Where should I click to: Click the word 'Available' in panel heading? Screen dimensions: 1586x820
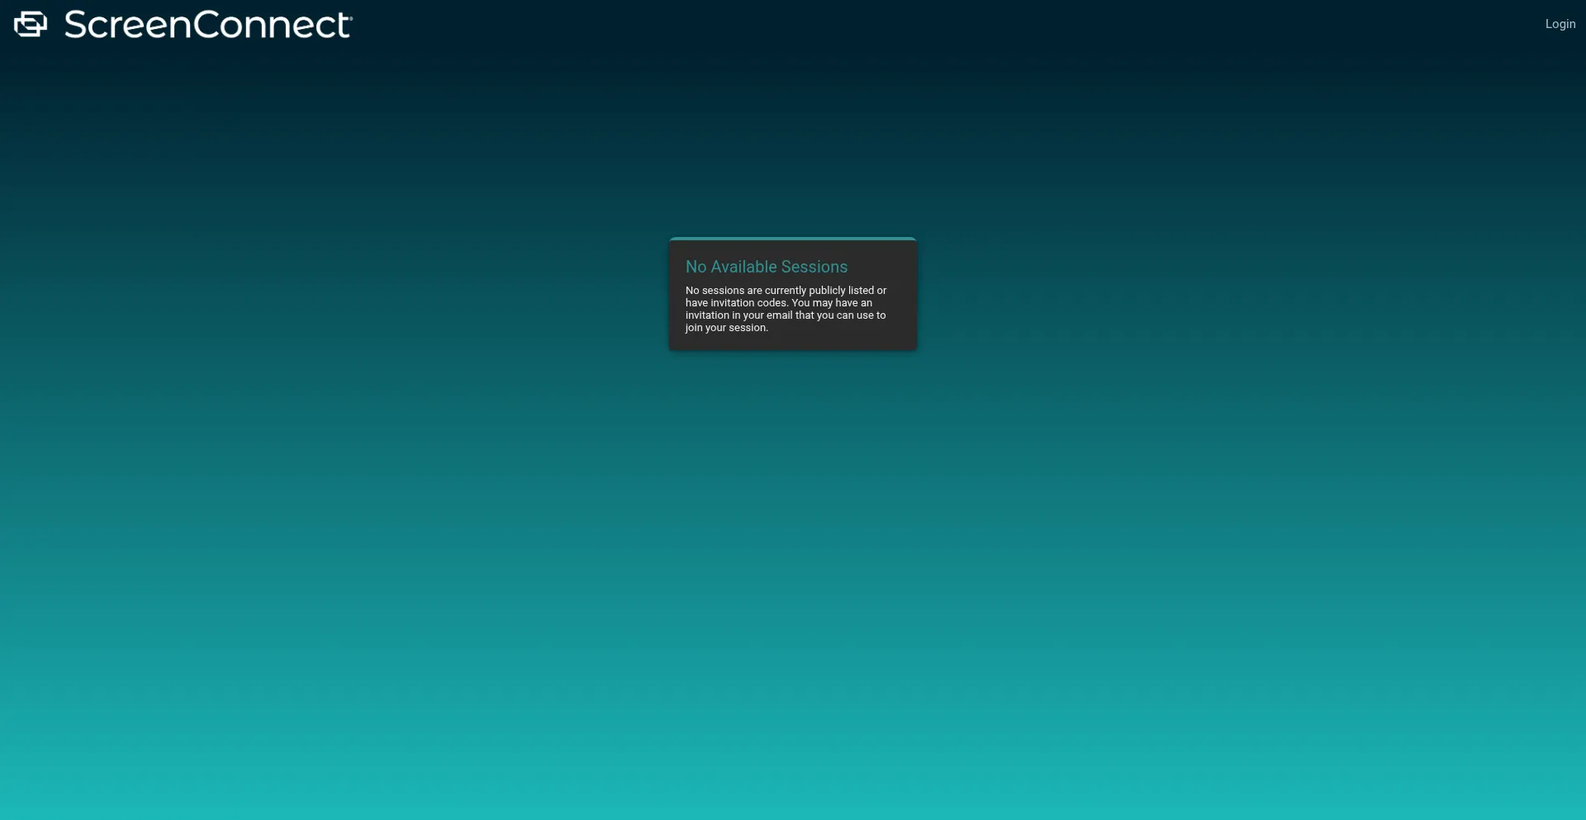point(743,267)
